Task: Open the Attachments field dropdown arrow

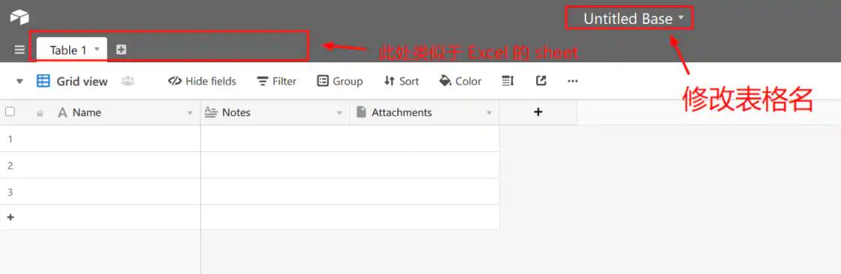Action: pos(489,113)
